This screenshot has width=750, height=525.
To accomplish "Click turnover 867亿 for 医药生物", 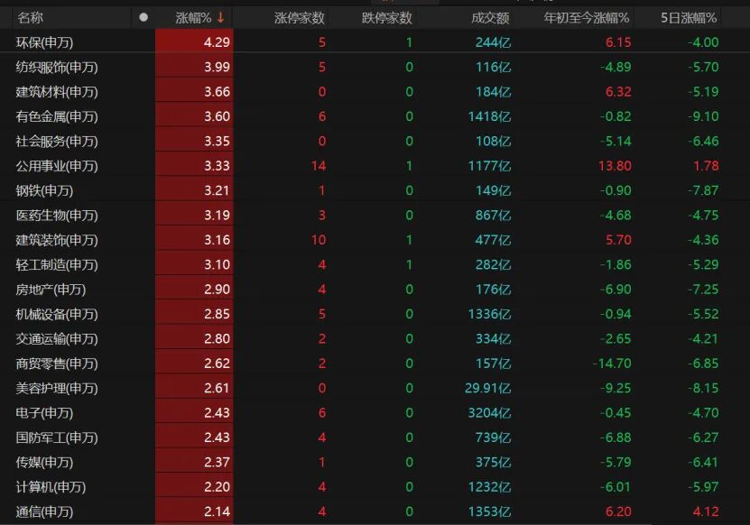I will [493, 216].
